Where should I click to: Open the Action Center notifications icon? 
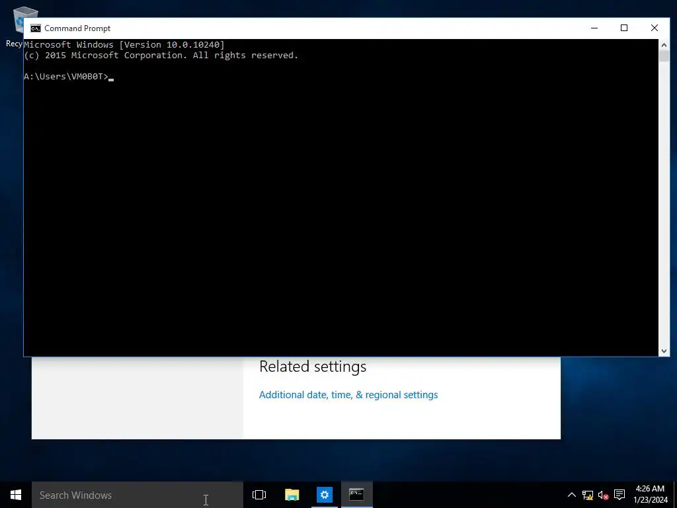[619, 495]
